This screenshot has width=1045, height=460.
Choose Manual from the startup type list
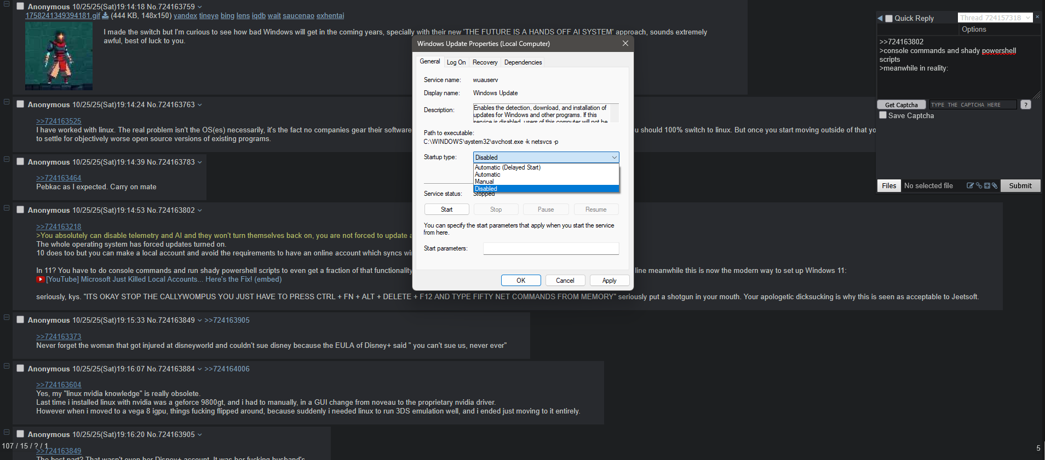point(546,182)
